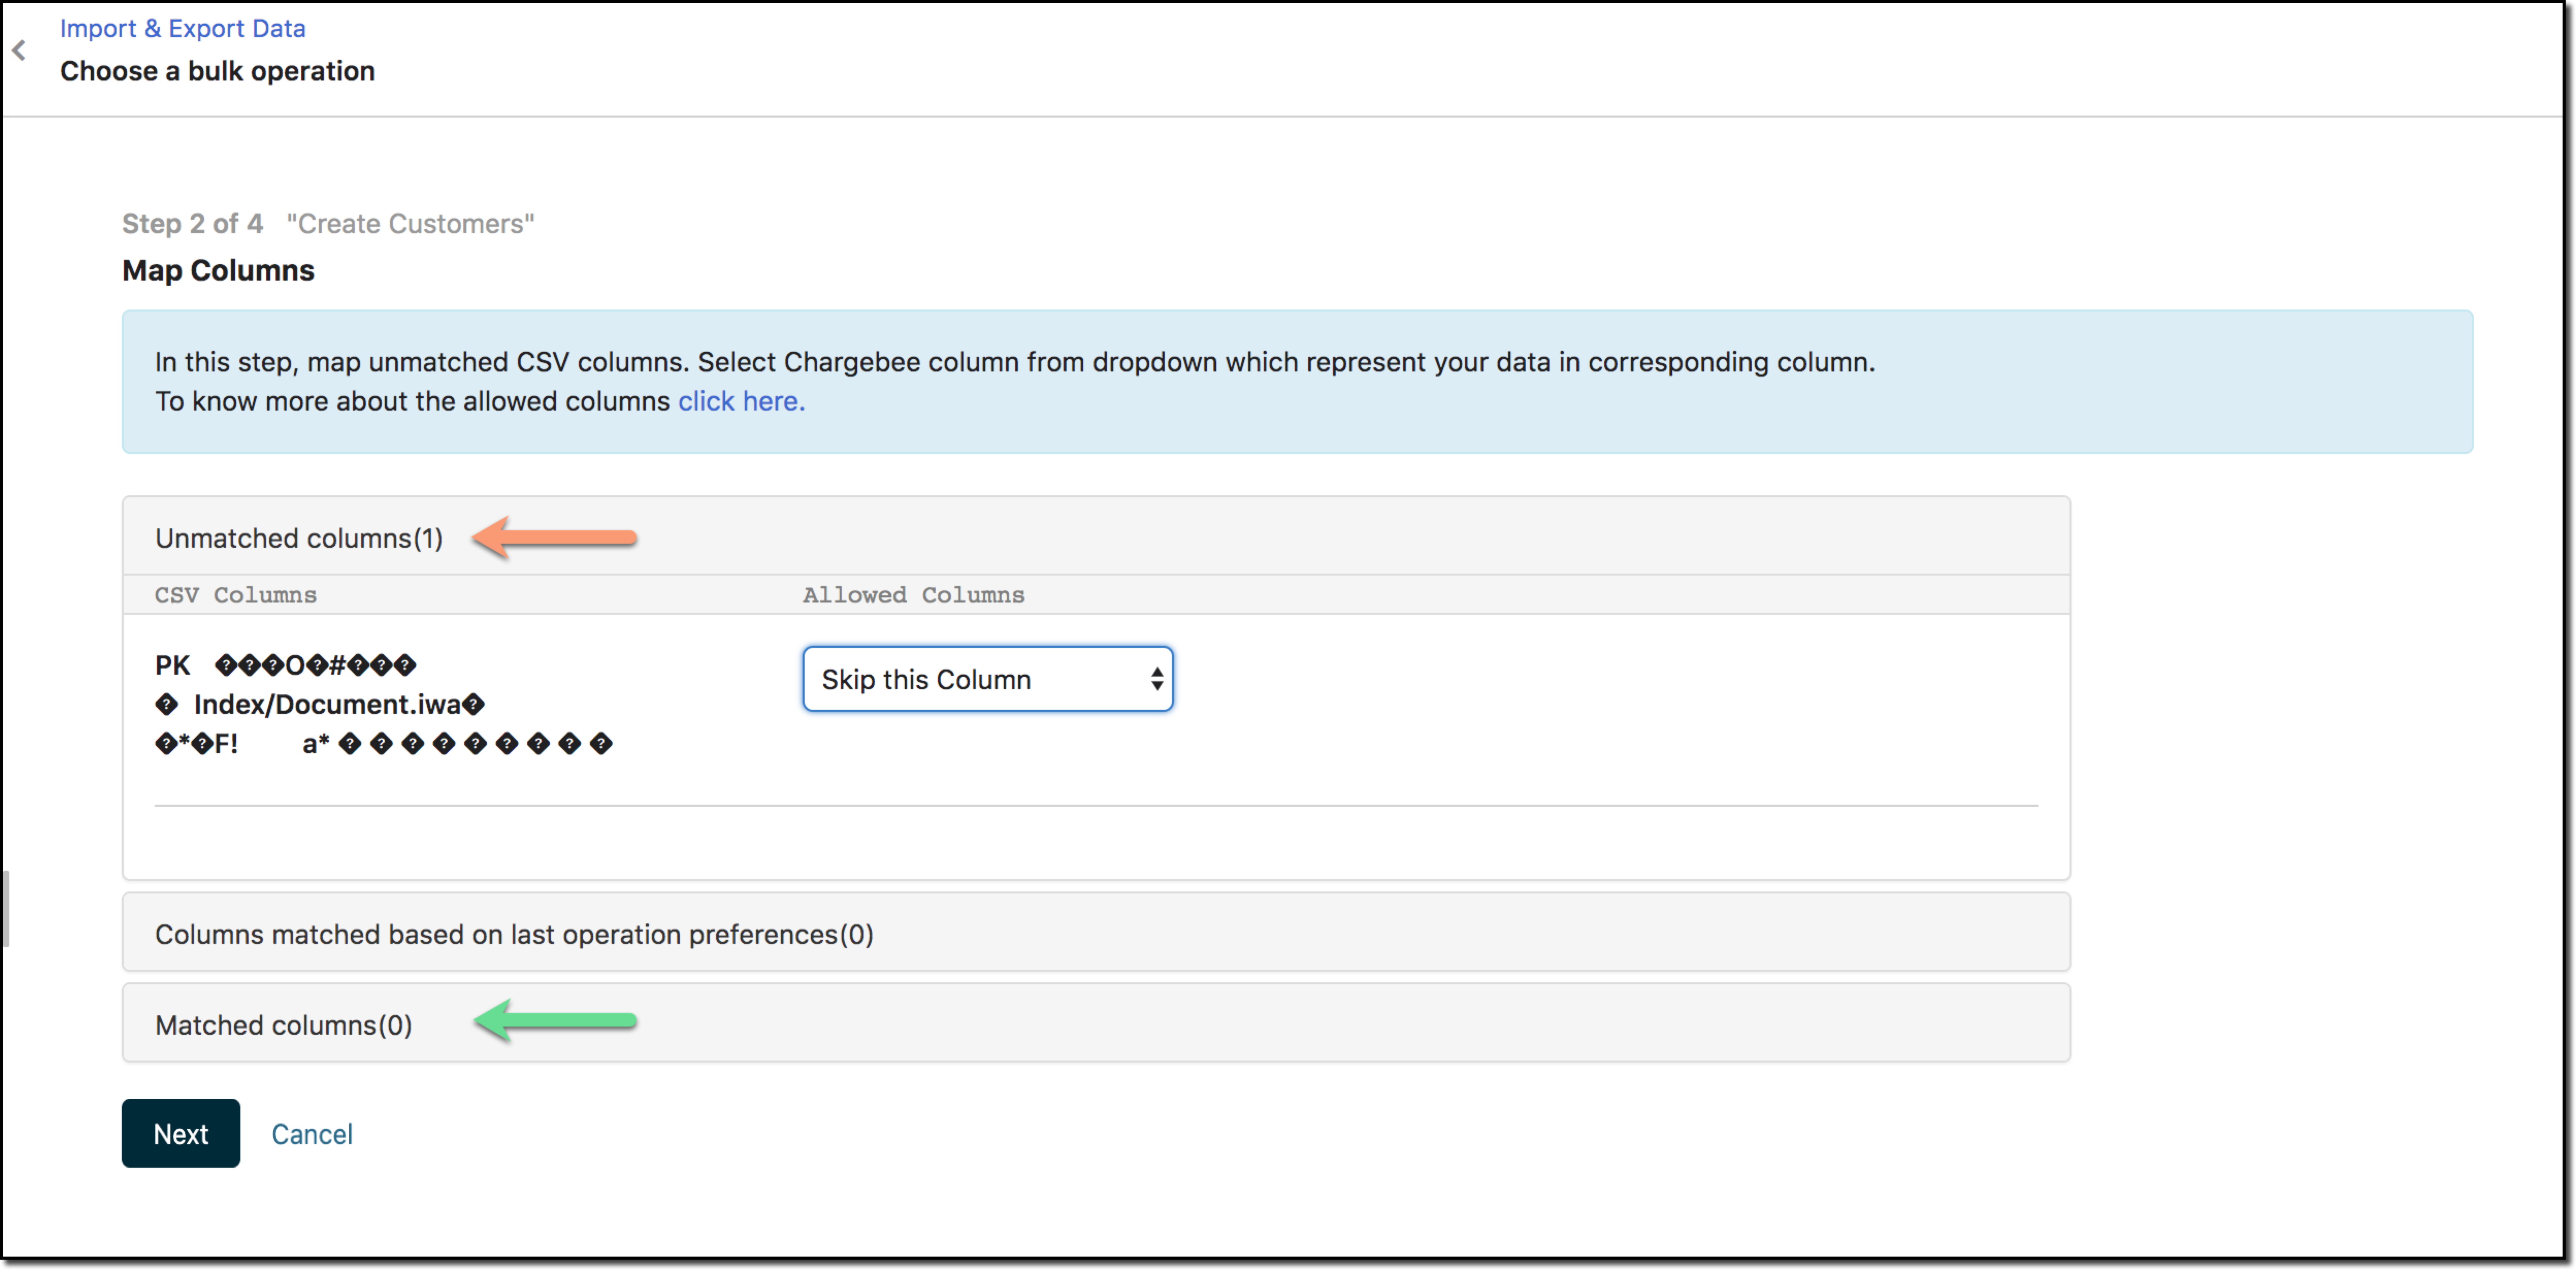This screenshot has width=2576, height=1270.
Task: Open the Import & Export Data link
Action: pyautogui.click(x=182, y=28)
